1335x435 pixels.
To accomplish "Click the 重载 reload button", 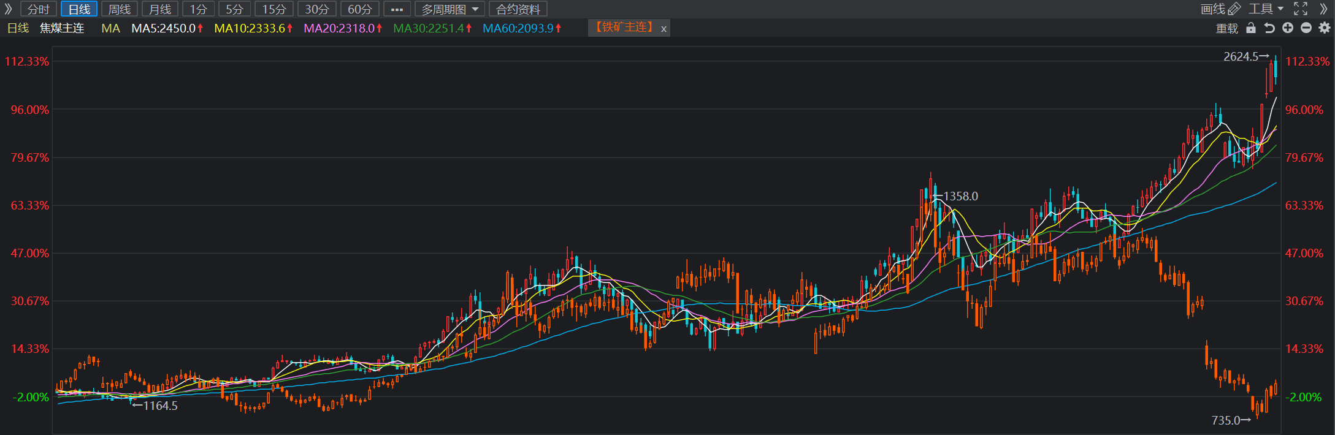I will pos(1227,29).
